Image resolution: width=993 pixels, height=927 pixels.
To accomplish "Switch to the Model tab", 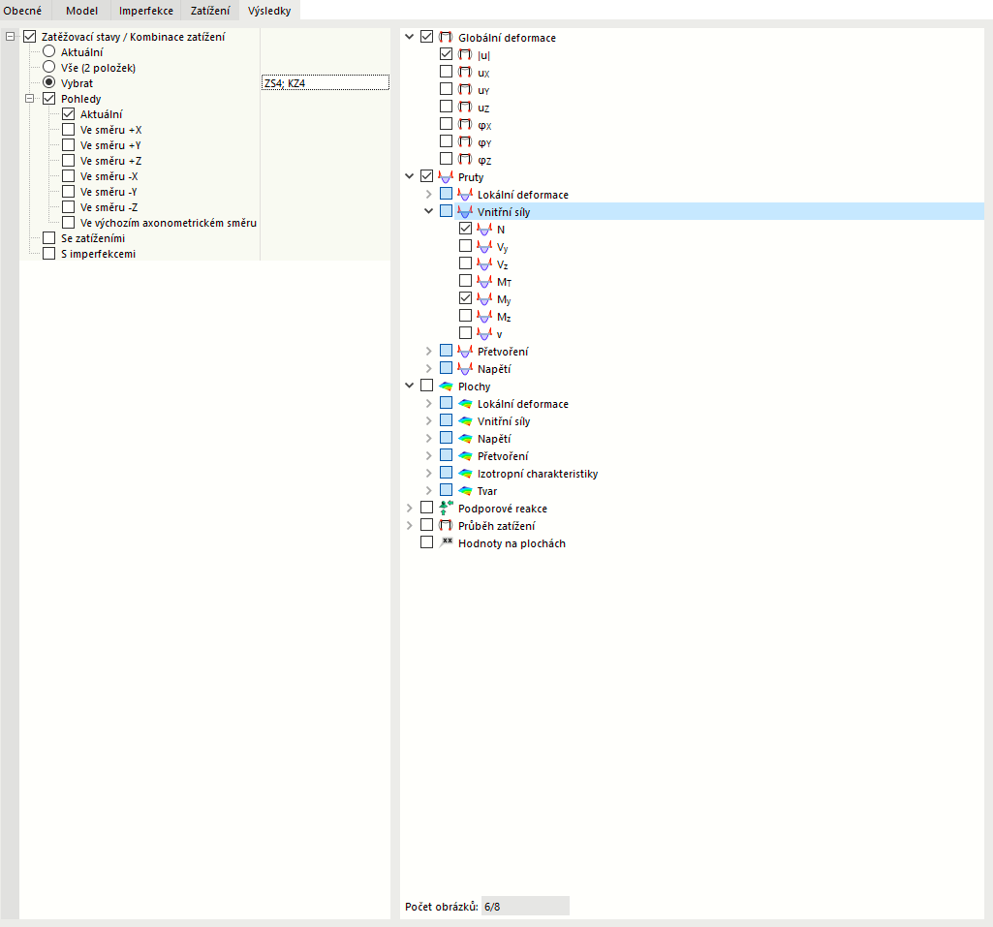I will point(81,10).
